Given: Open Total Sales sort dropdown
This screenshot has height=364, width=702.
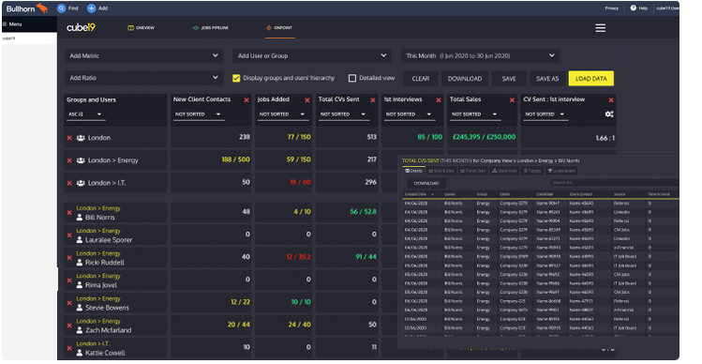Looking at the screenshot, I should tap(474, 114).
